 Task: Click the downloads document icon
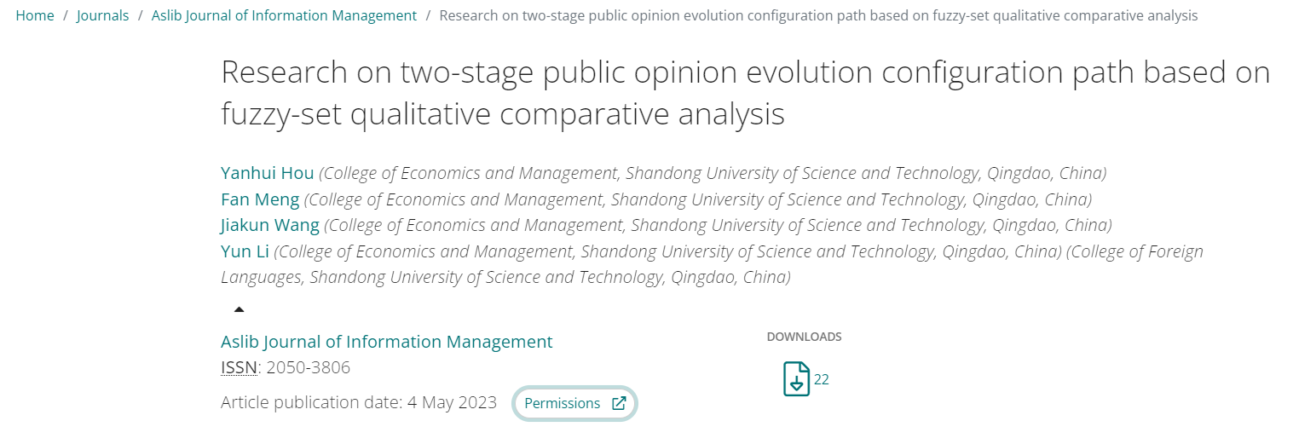[x=796, y=379]
